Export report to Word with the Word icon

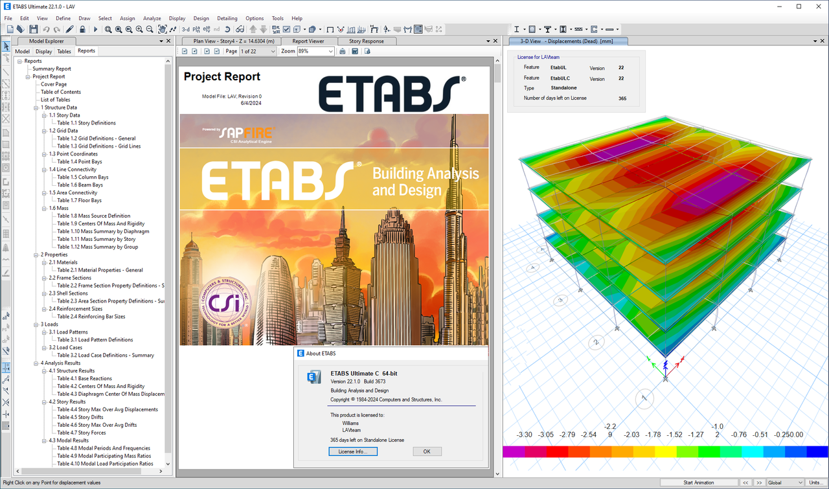coord(355,51)
